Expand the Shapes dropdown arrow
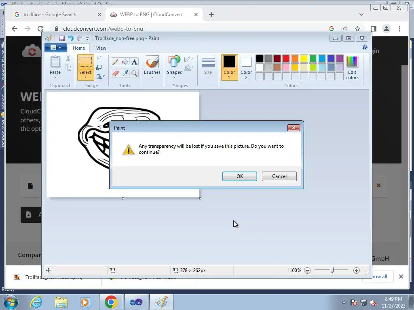This screenshot has height=310, width=414. 174,77
